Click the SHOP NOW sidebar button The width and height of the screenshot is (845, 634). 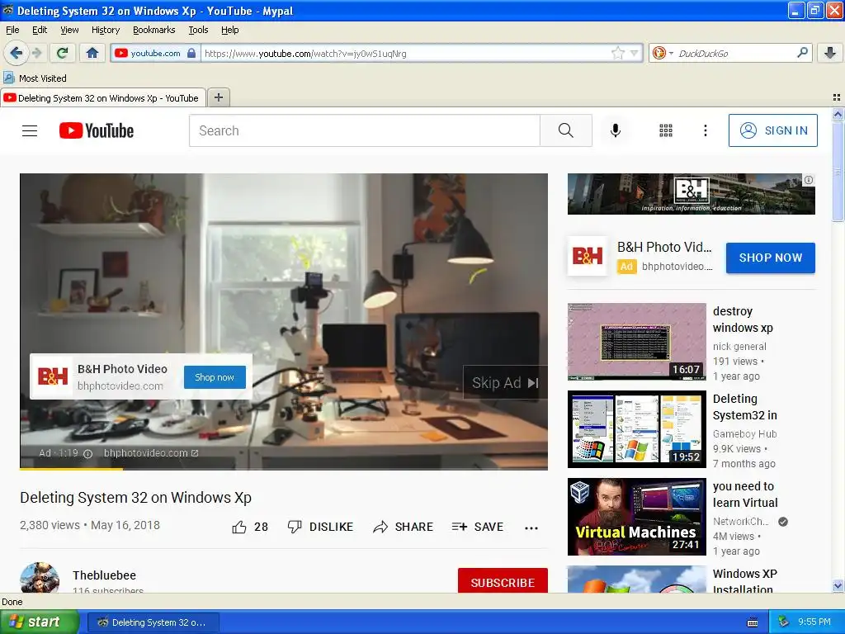point(770,258)
